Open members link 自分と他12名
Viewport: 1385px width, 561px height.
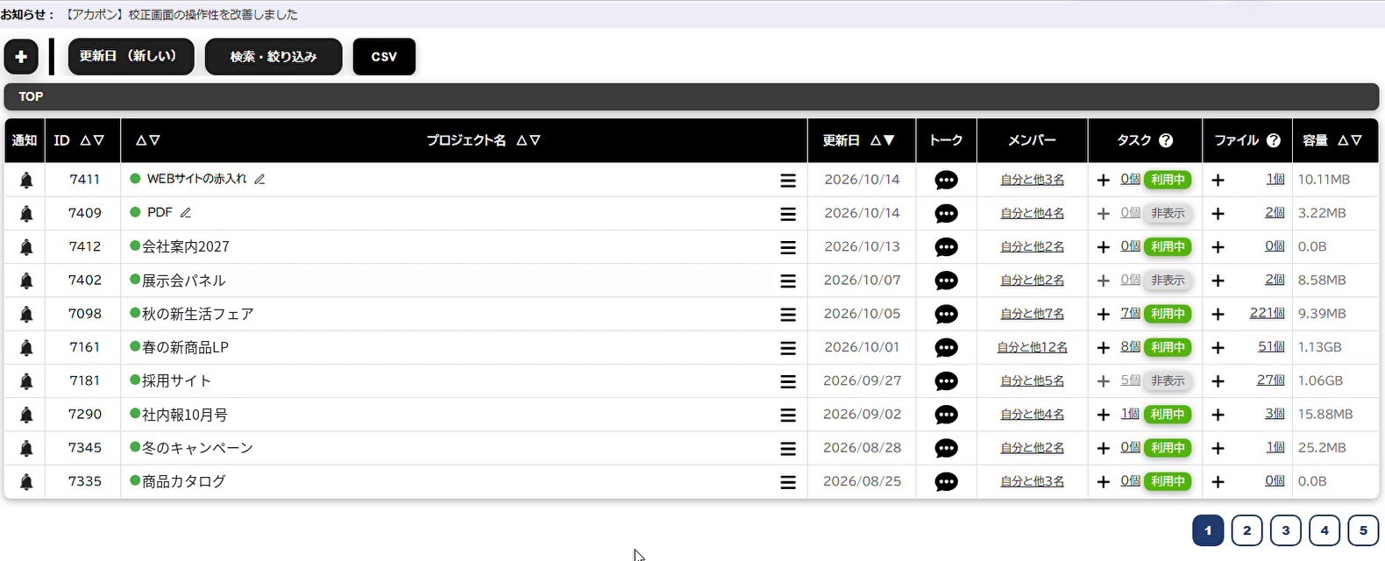1033,347
